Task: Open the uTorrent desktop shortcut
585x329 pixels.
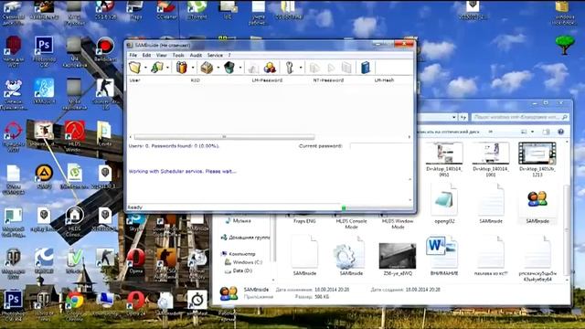Action: (197, 9)
